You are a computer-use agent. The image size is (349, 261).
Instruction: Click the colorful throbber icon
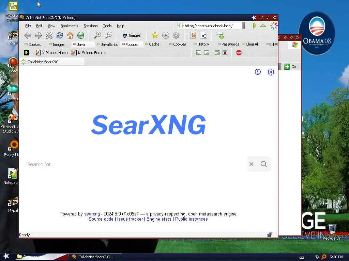274,26
